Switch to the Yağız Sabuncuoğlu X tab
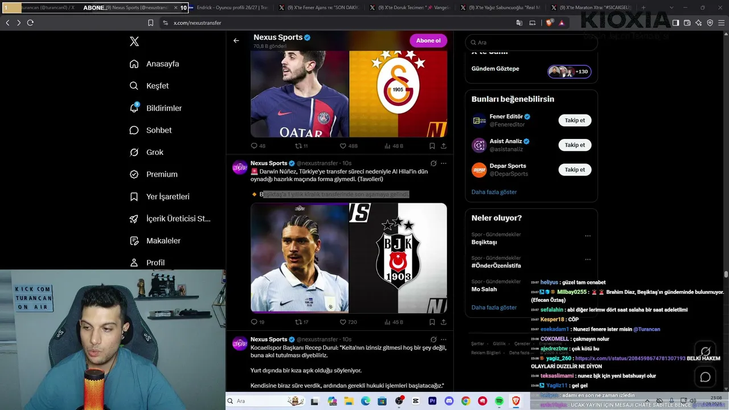This screenshot has height=410, width=729. pyautogui.click(x=499, y=8)
